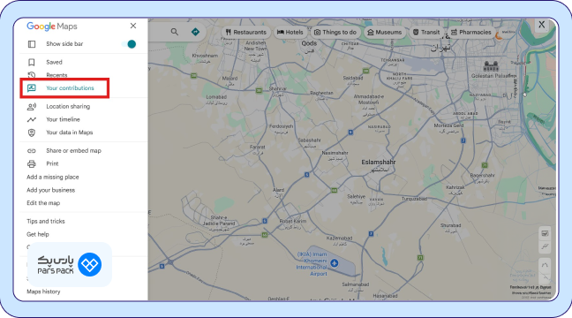Click the Share or embed map link icon
The width and height of the screenshot is (572, 318).
tap(32, 151)
